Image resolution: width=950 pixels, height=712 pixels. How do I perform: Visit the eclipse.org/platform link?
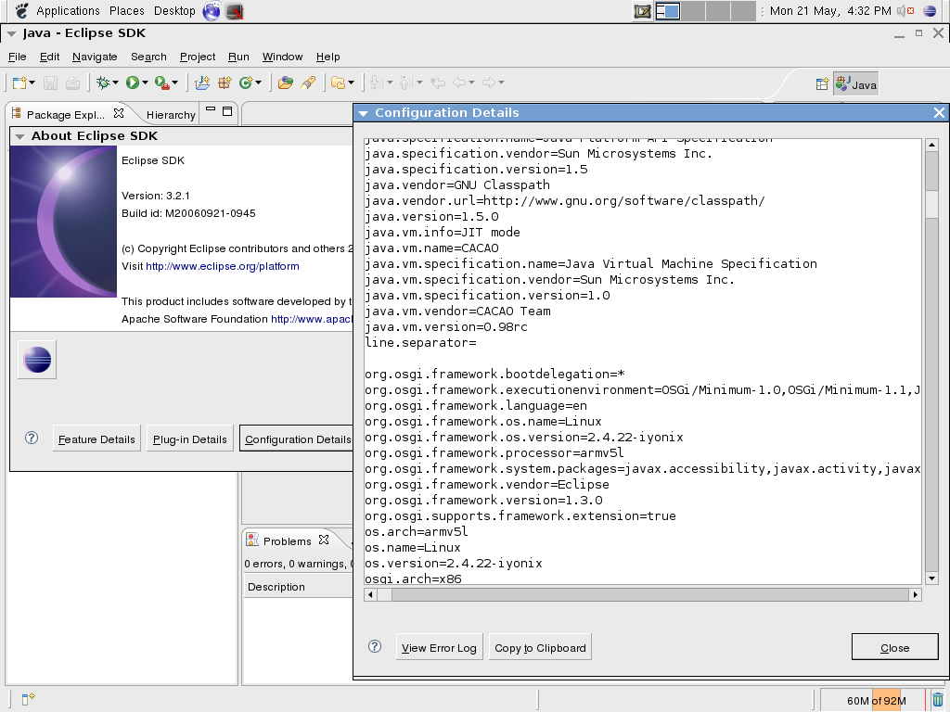(x=222, y=266)
